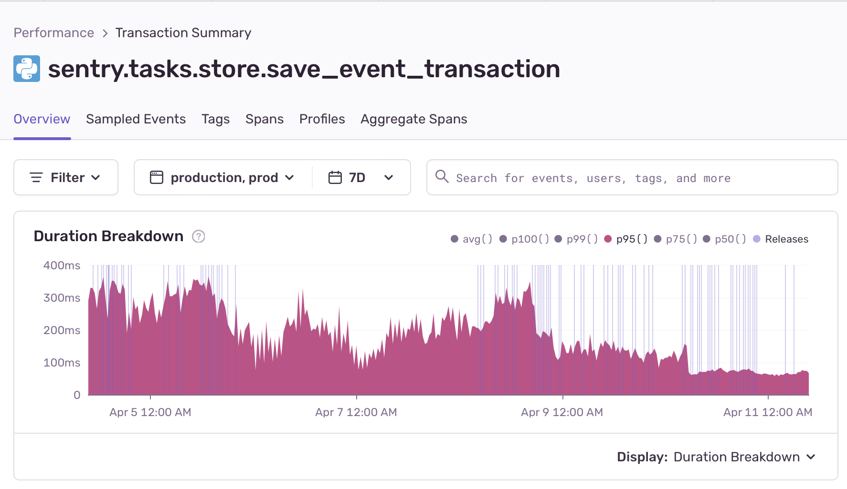Switch to the Overview tab
This screenshot has height=489, width=847.
click(x=42, y=119)
